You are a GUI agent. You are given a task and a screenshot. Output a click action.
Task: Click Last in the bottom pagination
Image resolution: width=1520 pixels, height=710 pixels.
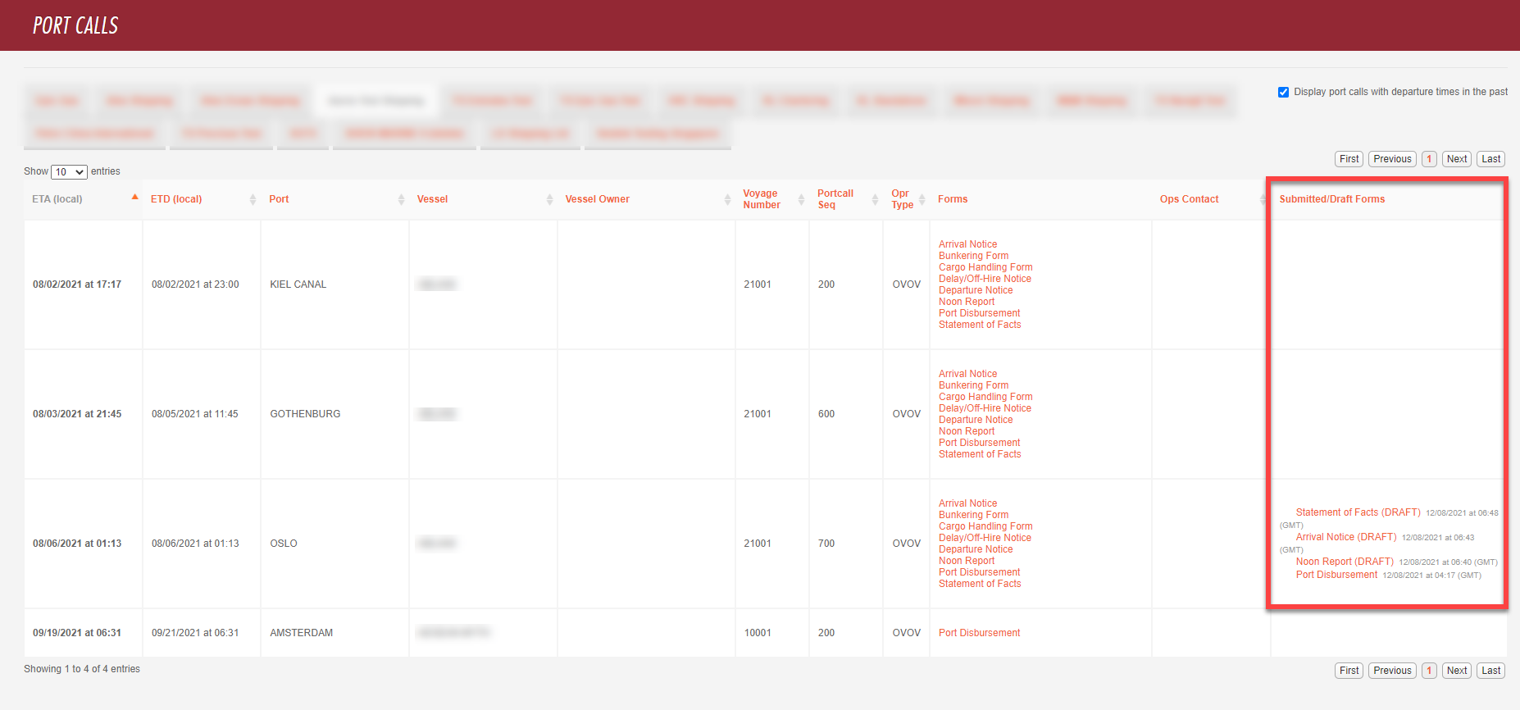tap(1490, 671)
